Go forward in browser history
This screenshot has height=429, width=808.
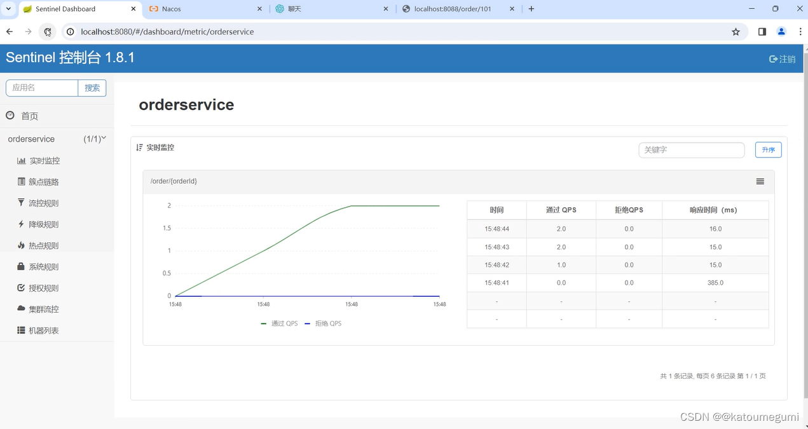[28, 32]
